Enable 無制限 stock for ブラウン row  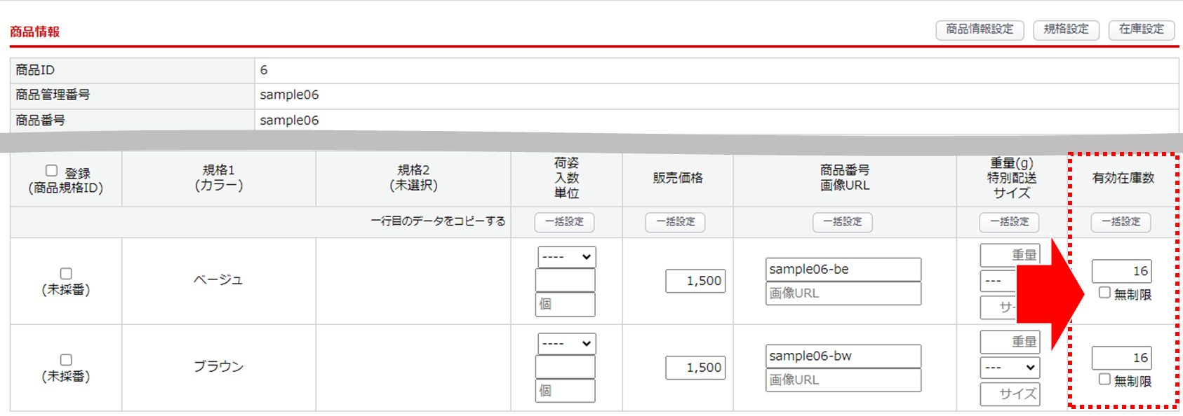click(x=1104, y=380)
